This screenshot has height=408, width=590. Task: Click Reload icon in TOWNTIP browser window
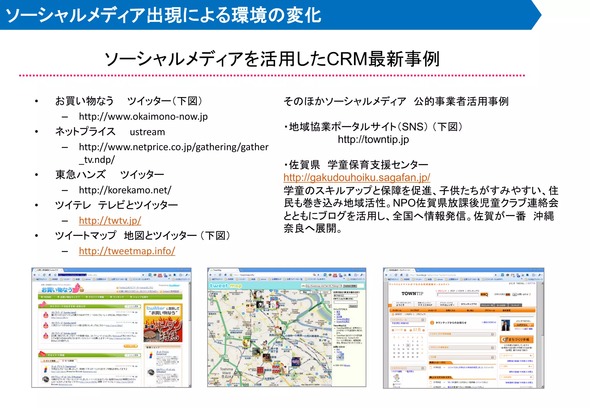(x=396, y=275)
